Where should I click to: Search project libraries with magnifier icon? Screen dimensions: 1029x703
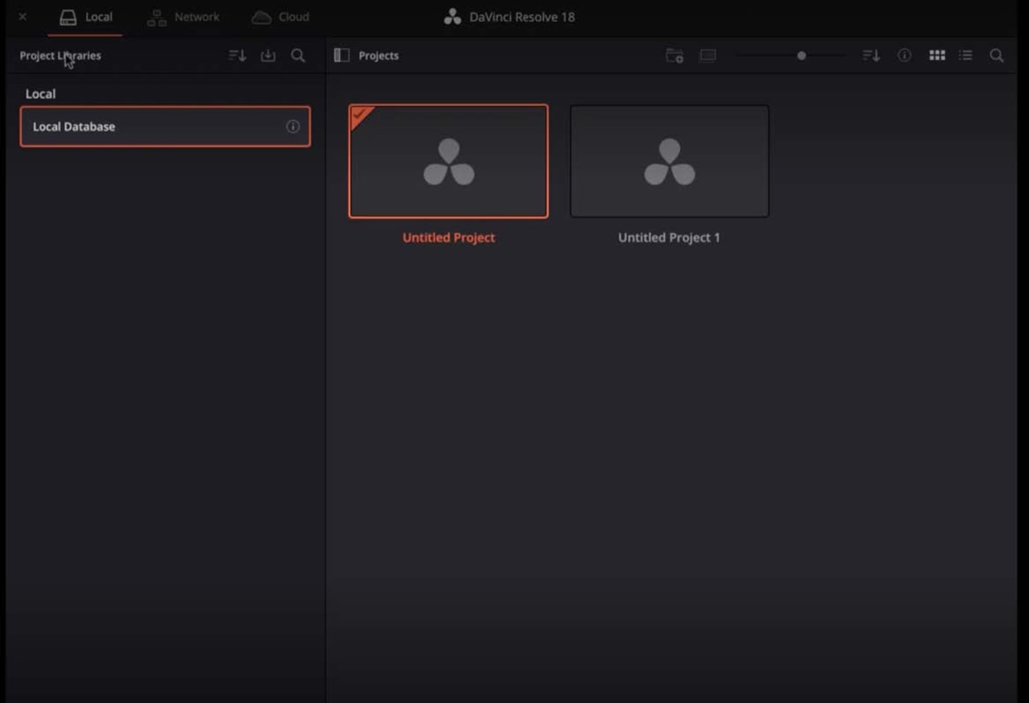[298, 56]
